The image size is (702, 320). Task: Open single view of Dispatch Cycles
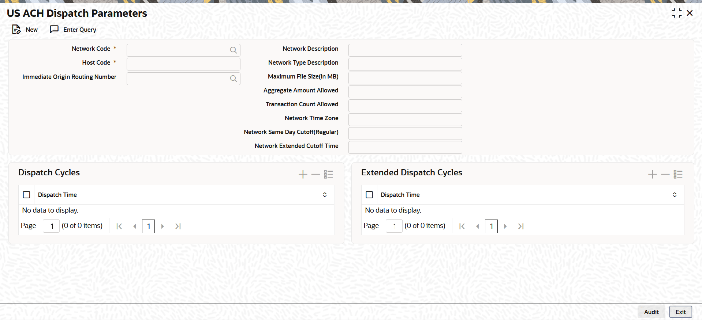click(x=328, y=174)
